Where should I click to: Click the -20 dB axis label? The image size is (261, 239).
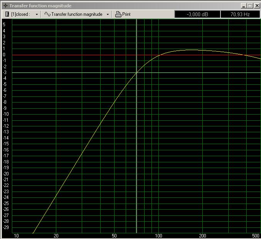(x=6, y=173)
